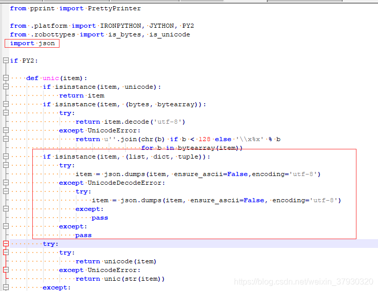Collapse the "except UnicodeDecodeError:" block fold marker
The image size is (378, 291).
tap(6, 182)
